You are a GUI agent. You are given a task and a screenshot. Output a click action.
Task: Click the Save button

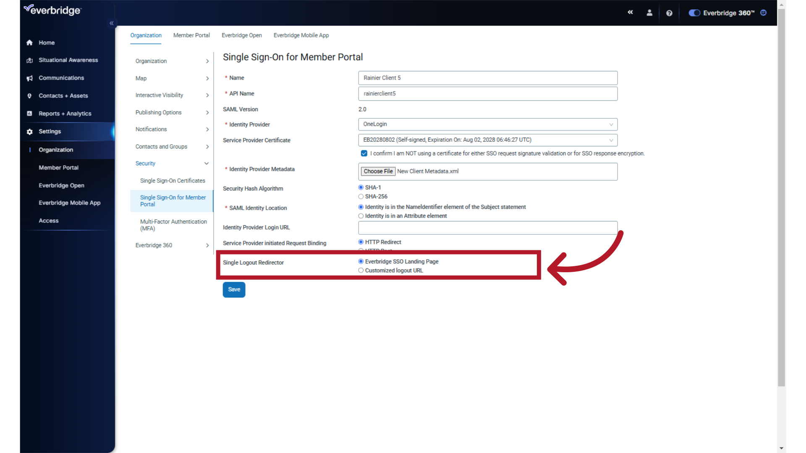click(233, 289)
